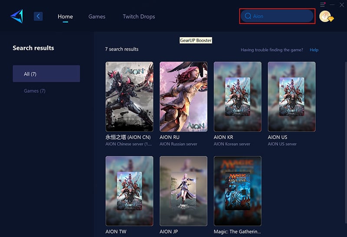Open the Twitch Drops tab
Screen dimensions: 347x237
139,16
